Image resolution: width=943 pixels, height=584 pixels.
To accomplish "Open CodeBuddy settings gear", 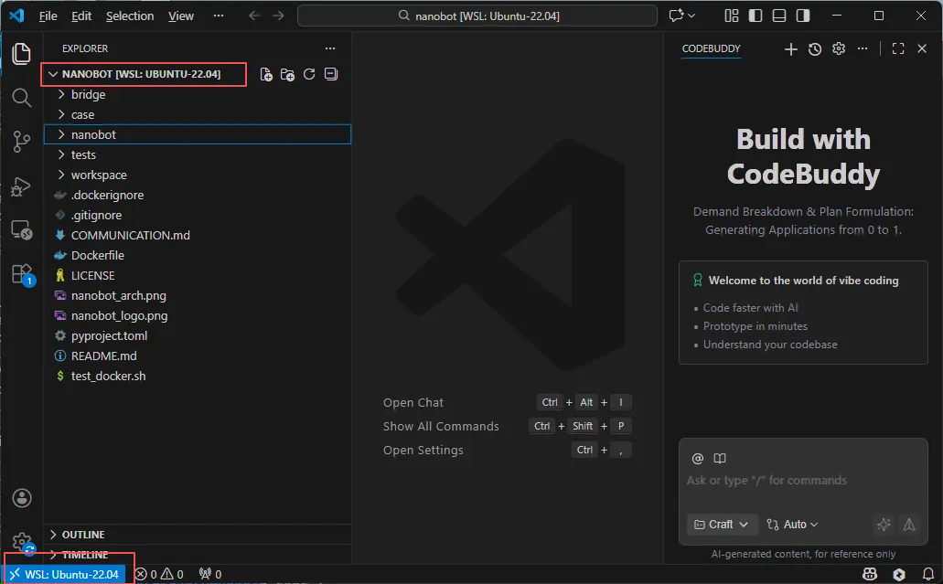I will click(x=839, y=48).
